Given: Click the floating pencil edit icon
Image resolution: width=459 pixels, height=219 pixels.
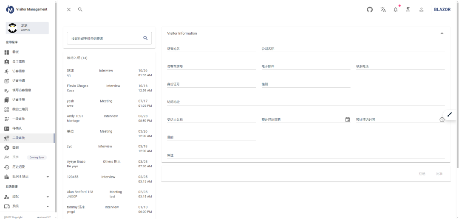Looking at the screenshot, I should coord(450,114).
